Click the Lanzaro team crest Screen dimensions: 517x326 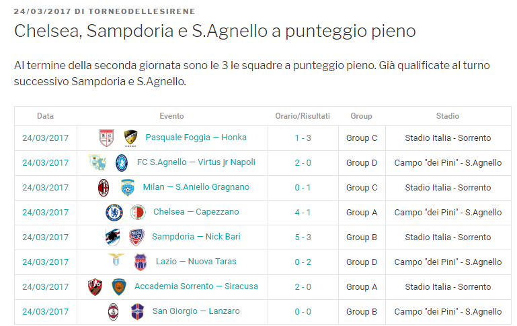click(x=137, y=312)
